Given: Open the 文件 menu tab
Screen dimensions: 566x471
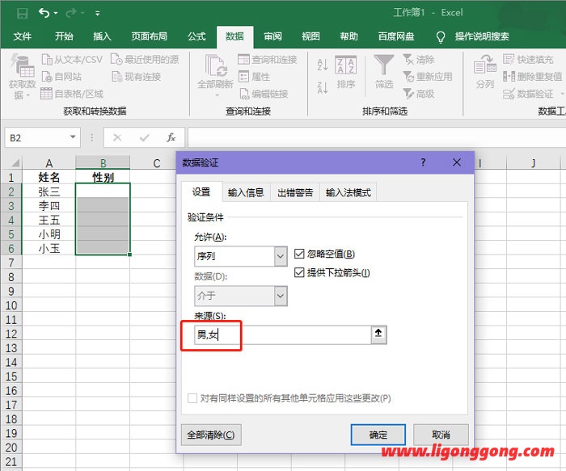Looking at the screenshot, I should click(23, 36).
